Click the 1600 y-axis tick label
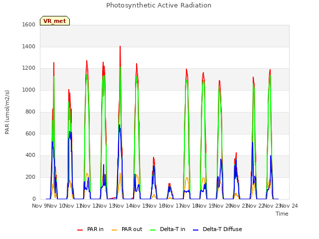Viewport: 319px width, 239px height. click(x=29, y=24)
